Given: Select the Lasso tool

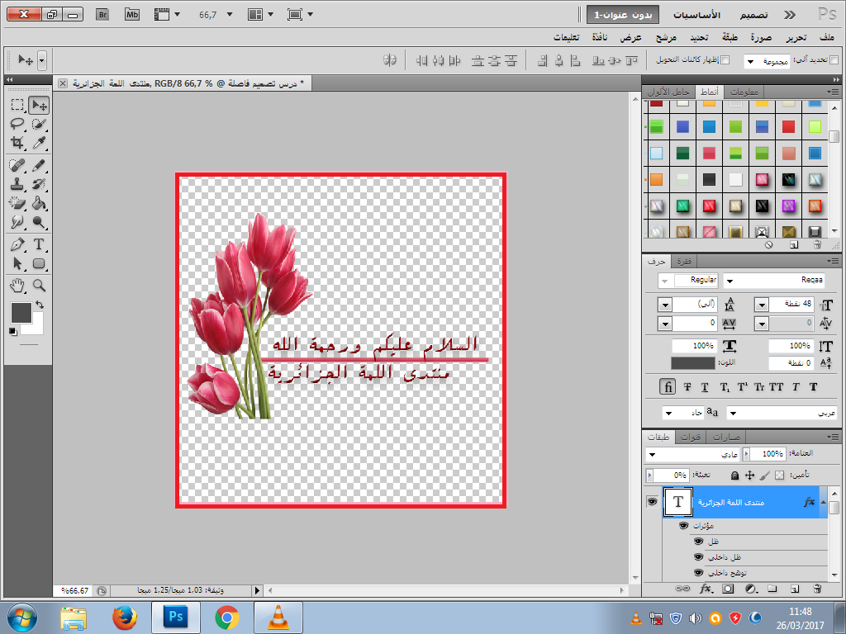Looking at the screenshot, I should coord(17,124).
